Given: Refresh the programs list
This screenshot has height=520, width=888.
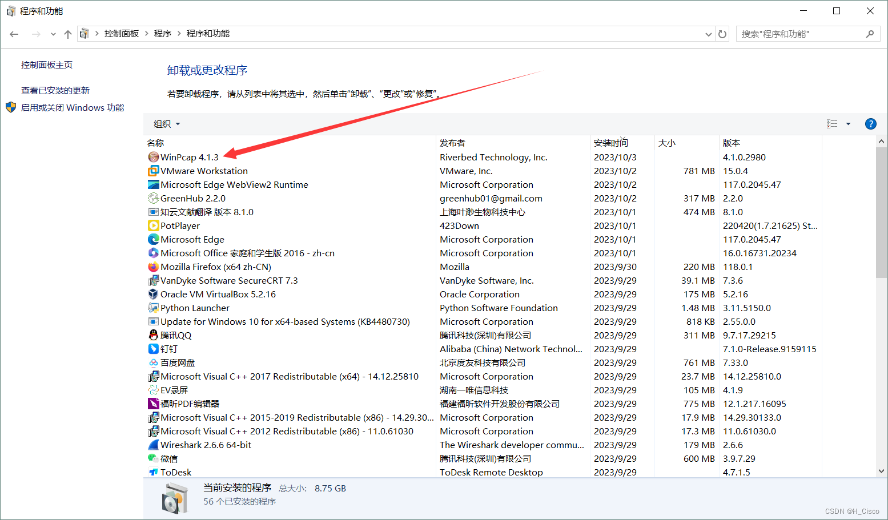Looking at the screenshot, I should click(x=722, y=34).
